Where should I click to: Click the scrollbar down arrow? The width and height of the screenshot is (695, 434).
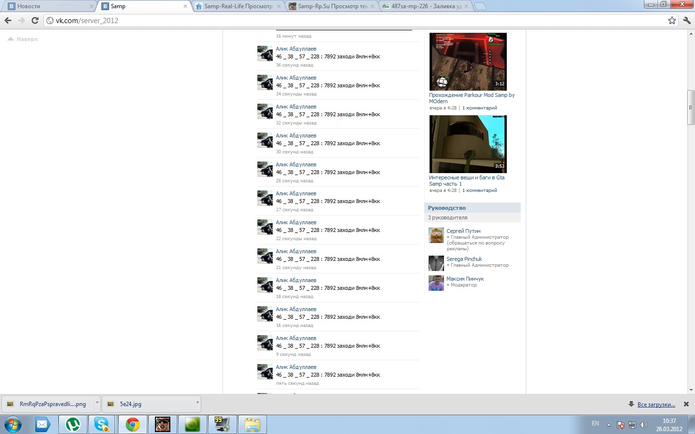pyautogui.click(x=691, y=390)
